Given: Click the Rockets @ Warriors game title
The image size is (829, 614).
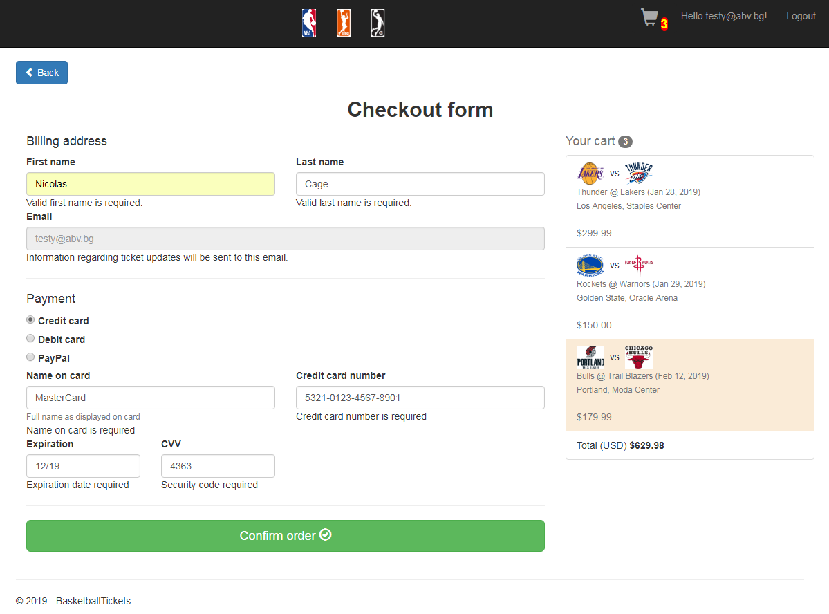Looking at the screenshot, I should coord(641,284).
